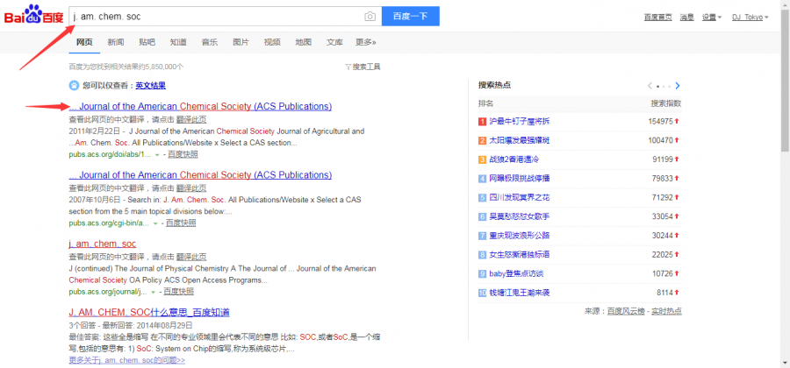Switch to the 文库 tab
The image size is (790, 368).
(334, 42)
